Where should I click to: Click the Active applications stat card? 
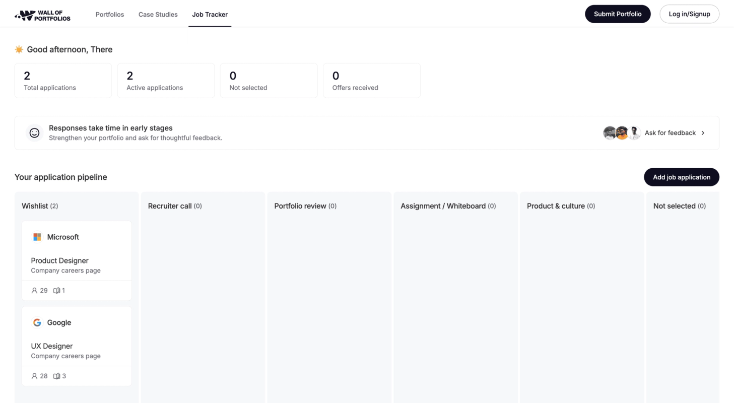[166, 81]
